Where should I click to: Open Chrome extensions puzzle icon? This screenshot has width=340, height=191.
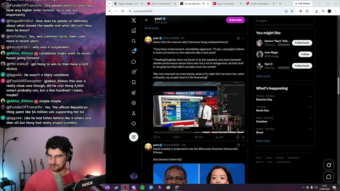click(307, 11)
